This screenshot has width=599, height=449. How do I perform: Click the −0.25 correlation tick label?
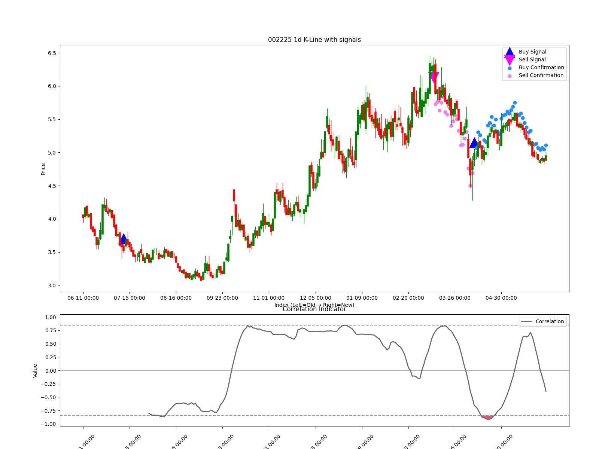[x=49, y=384]
